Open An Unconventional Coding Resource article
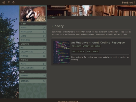Image resolution: width=136 pixels, height=102 pixels. (98, 43)
